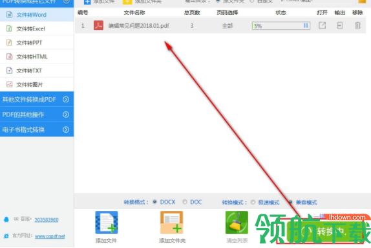Viewport: 371px width, 248px height.
Task: Click the 5% conversion progress bar
Action: 281,26
